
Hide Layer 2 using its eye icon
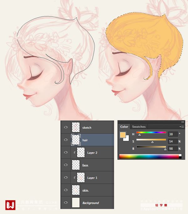(x=66, y=152)
